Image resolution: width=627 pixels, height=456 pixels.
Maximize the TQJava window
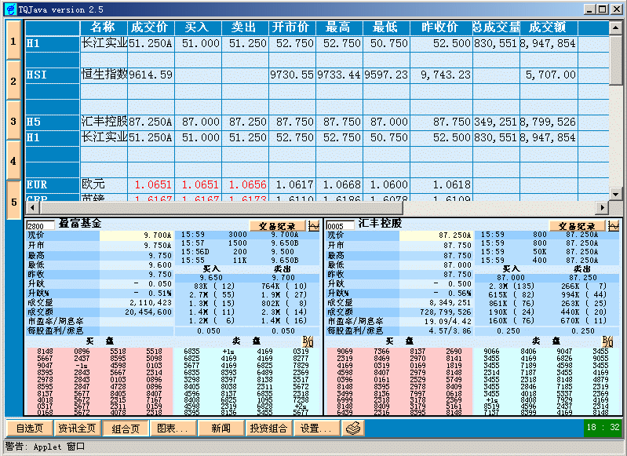click(x=603, y=9)
